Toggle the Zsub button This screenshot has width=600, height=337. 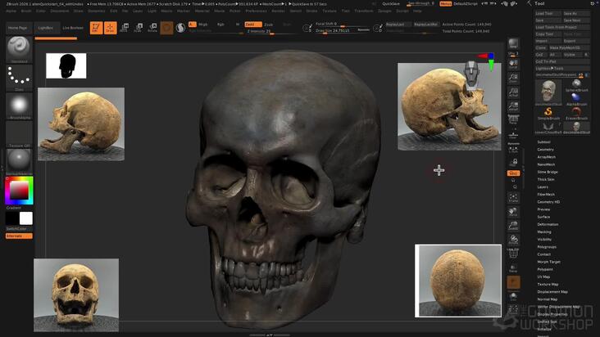tap(269, 25)
